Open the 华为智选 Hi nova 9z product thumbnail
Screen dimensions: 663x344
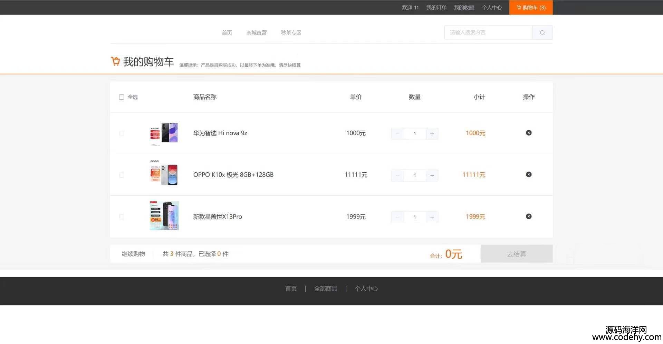click(164, 133)
